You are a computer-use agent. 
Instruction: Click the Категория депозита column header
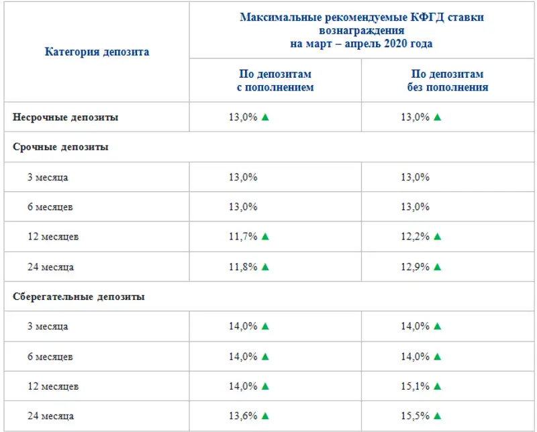click(x=97, y=51)
